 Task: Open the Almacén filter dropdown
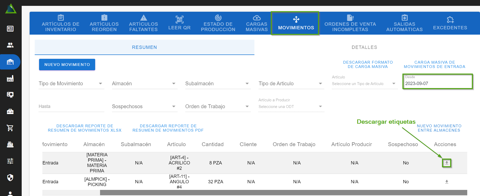click(x=144, y=83)
